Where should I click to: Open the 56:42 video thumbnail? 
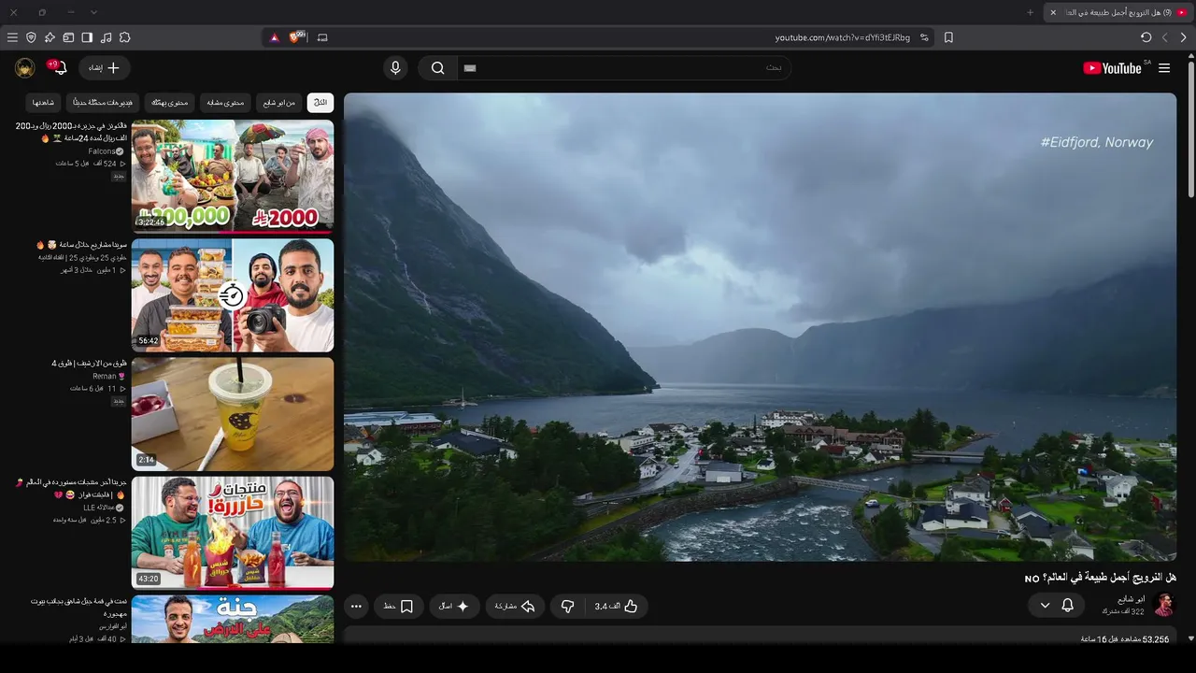click(233, 295)
